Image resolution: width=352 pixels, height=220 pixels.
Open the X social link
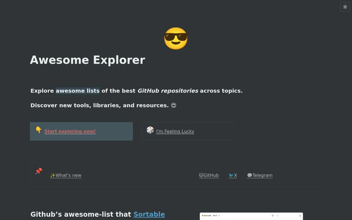(233, 175)
